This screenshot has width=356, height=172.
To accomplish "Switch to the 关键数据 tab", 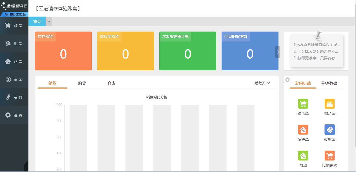I will (329, 83).
